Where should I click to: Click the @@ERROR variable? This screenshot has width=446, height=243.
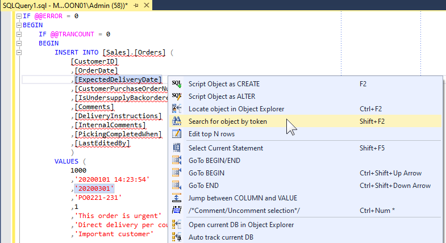(48, 16)
